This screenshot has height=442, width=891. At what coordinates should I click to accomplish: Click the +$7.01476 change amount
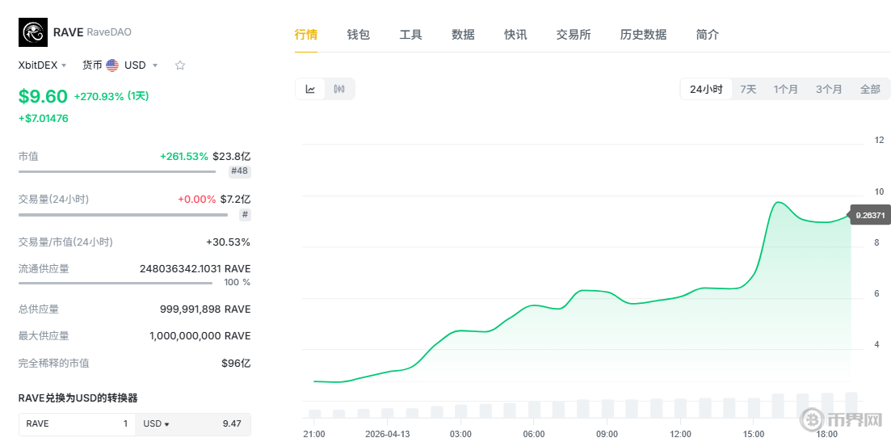pos(43,119)
